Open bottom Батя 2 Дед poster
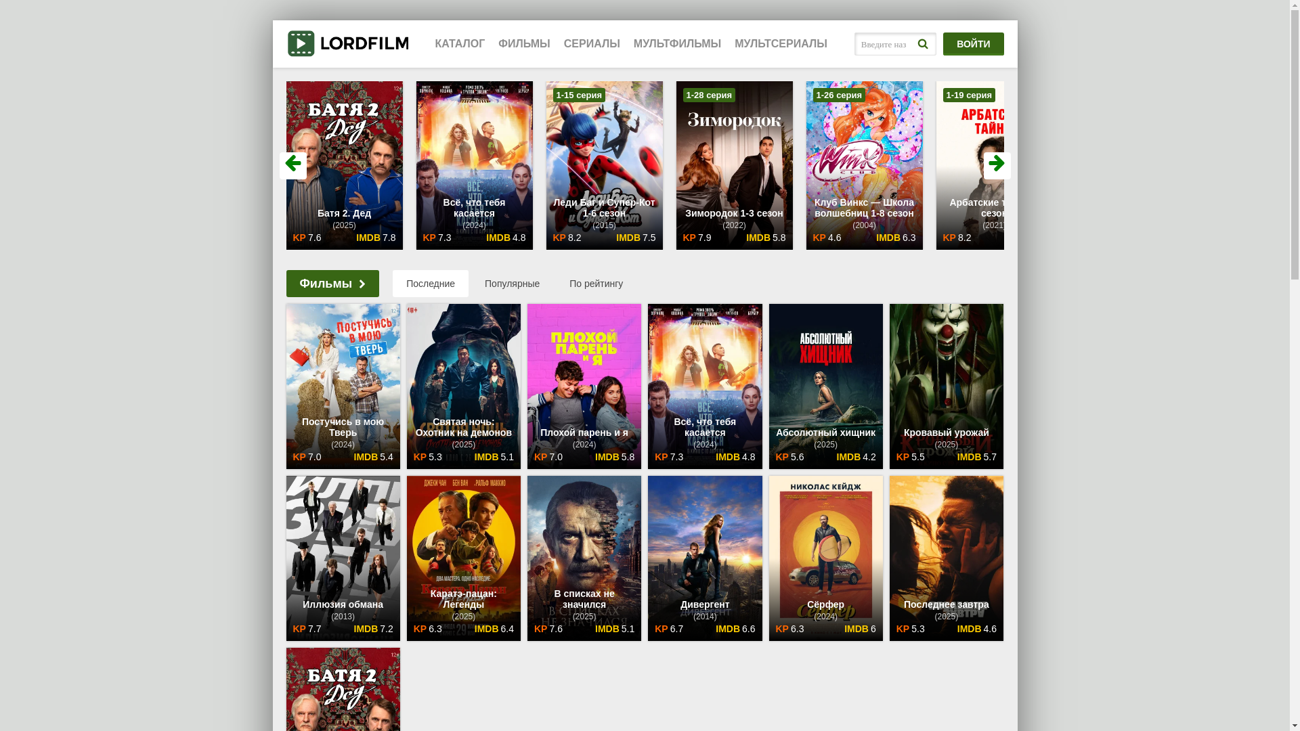Screen dimensions: 1300x731 tap(343, 689)
